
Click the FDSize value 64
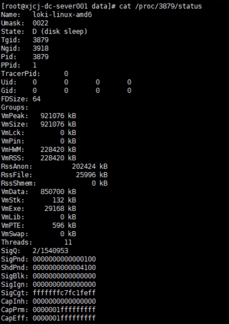point(37,99)
